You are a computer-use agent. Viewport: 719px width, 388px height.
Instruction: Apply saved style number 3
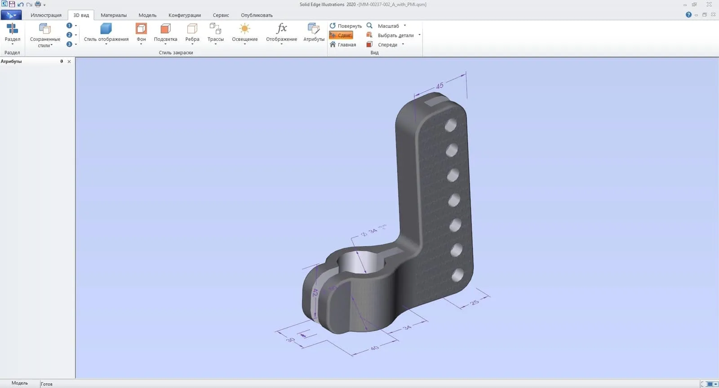pos(69,44)
